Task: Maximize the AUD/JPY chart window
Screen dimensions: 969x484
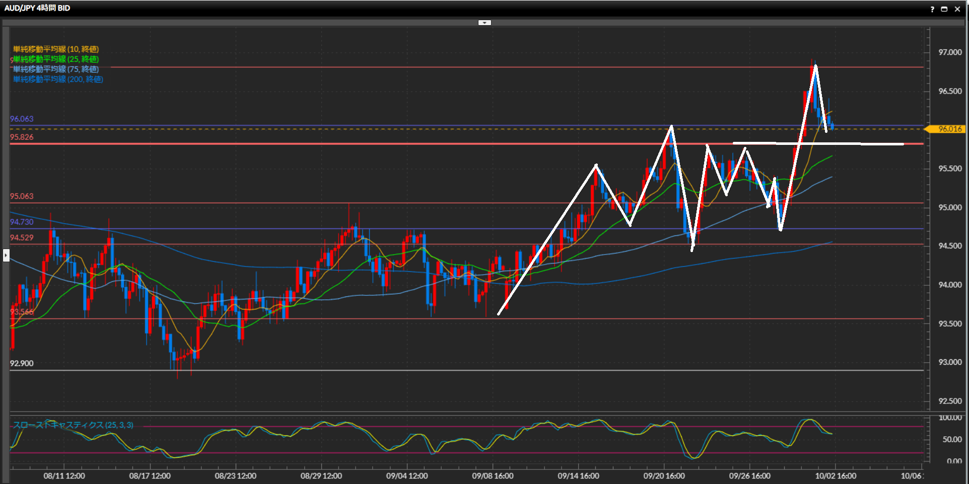Action: 944,9
